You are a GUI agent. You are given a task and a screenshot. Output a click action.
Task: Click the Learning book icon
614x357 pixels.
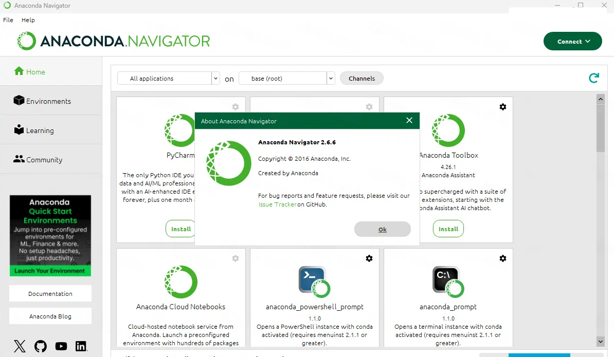click(x=19, y=129)
